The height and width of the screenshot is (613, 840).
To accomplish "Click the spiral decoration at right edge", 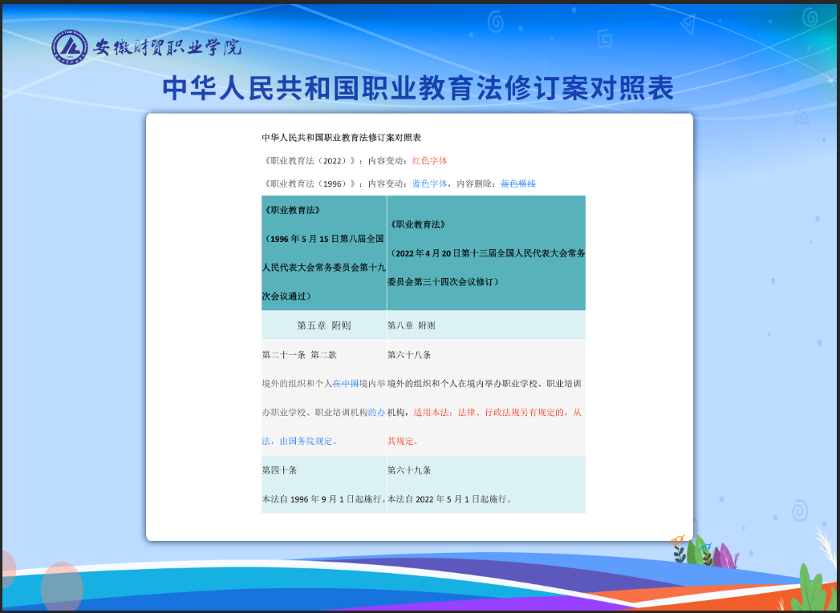I will pyautogui.click(x=798, y=510).
